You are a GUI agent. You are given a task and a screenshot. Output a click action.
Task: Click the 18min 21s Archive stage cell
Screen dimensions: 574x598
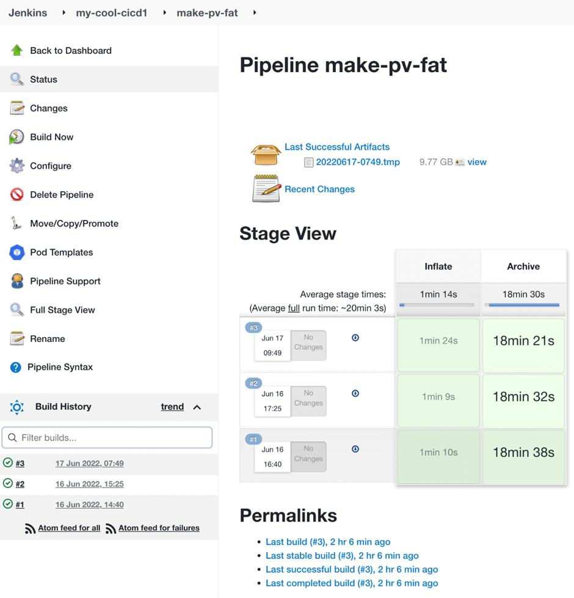(x=523, y=341)
